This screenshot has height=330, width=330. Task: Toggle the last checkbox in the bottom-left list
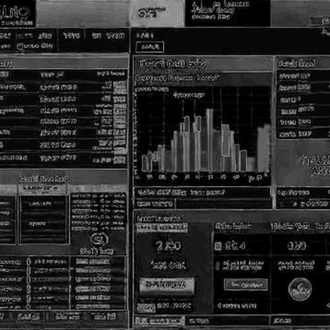click(x=28, y=306)
